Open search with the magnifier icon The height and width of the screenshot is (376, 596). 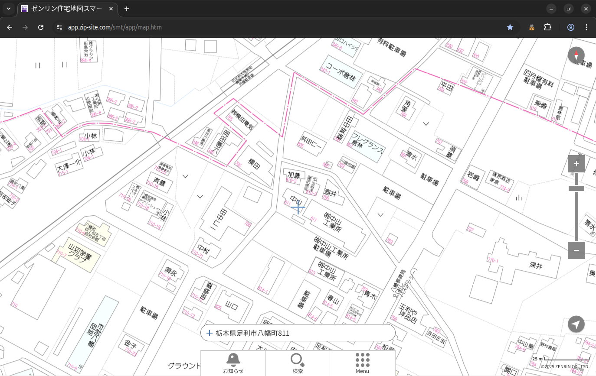point(298,363)
